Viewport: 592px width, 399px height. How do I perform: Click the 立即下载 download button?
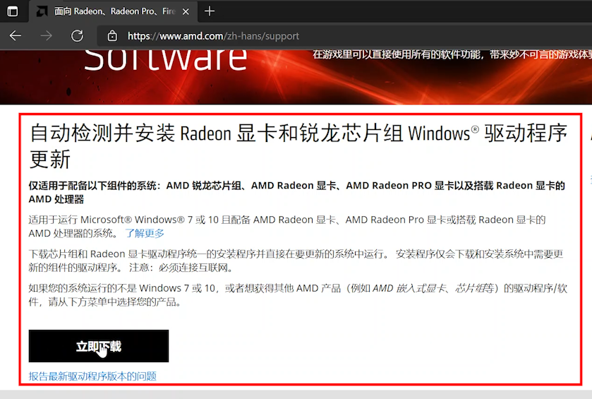click(99, 346)
